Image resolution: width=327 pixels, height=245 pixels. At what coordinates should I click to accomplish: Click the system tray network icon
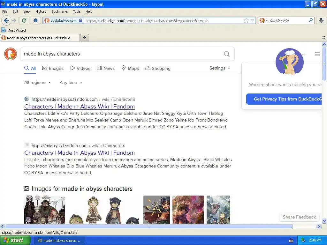pyautogui.click(x=303, y=241)
